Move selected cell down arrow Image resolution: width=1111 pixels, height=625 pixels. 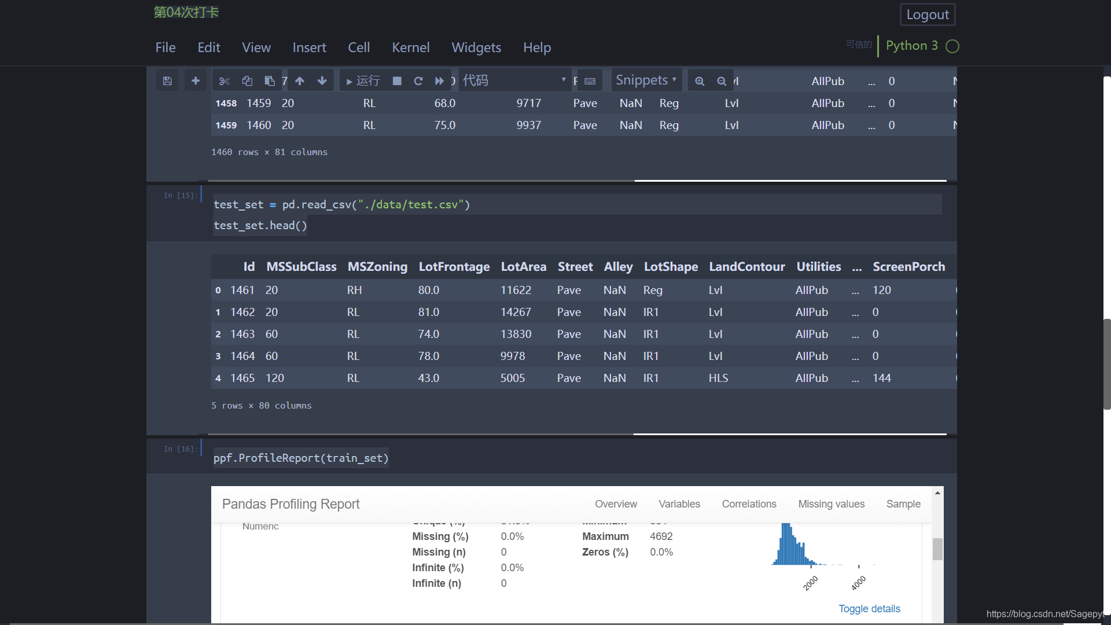(322, 80)
